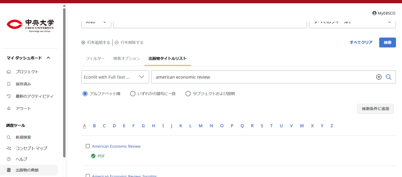Image resolution: width=402 pixels, height=177 pixels.
Task: Open the AND boolean operator dropdown
Action: (x=96, y=22)
